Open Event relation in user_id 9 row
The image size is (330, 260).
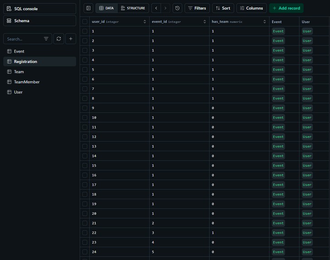pos(278,108)
